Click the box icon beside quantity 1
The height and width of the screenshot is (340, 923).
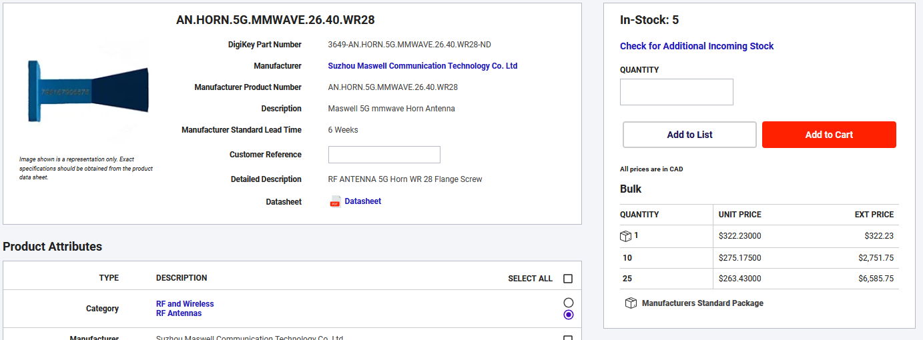click(x=625, y=236)
